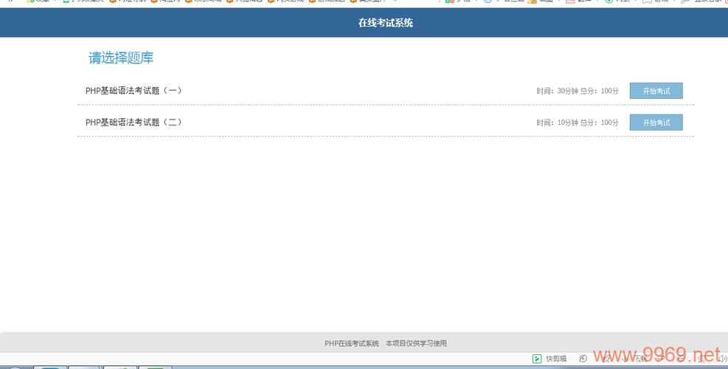This screenshot has height=369, width=728.
Task: Open the 快剪辑 green play icon
Action: point(537,359)
